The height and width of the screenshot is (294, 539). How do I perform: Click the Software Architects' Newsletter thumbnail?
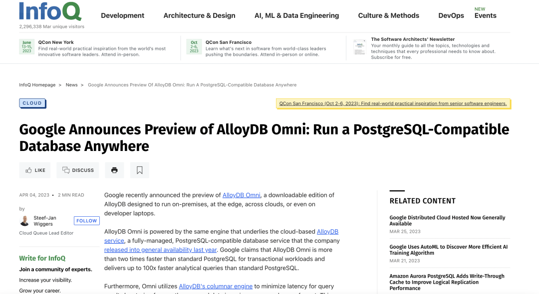(359, 47)
